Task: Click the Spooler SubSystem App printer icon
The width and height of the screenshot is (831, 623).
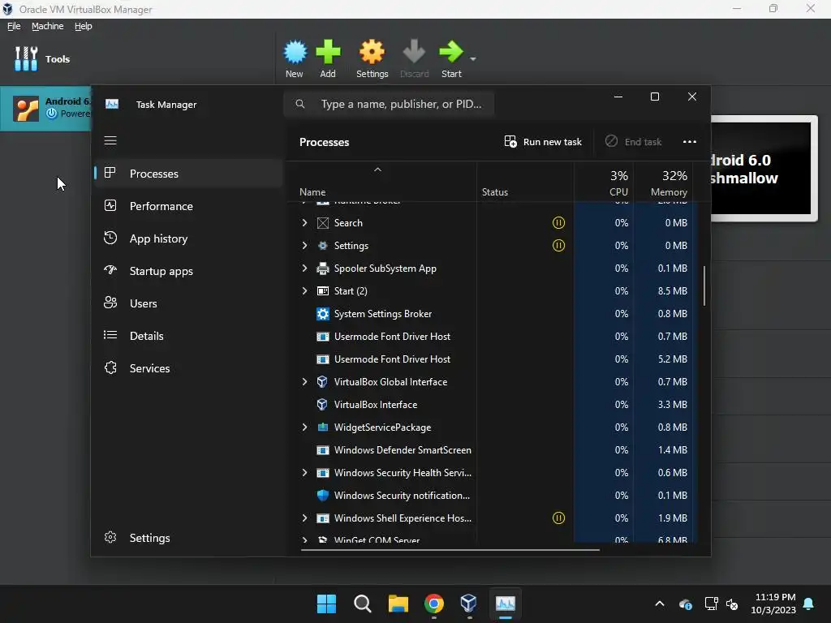Action: pos(323,269)
